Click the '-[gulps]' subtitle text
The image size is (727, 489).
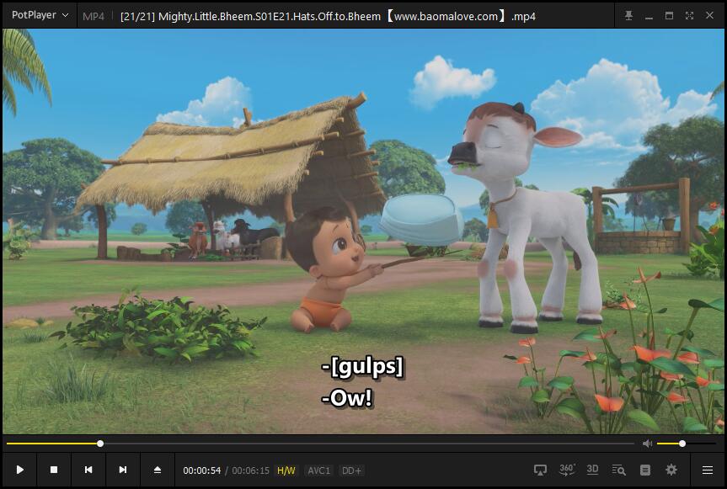(x=362, y=367)
